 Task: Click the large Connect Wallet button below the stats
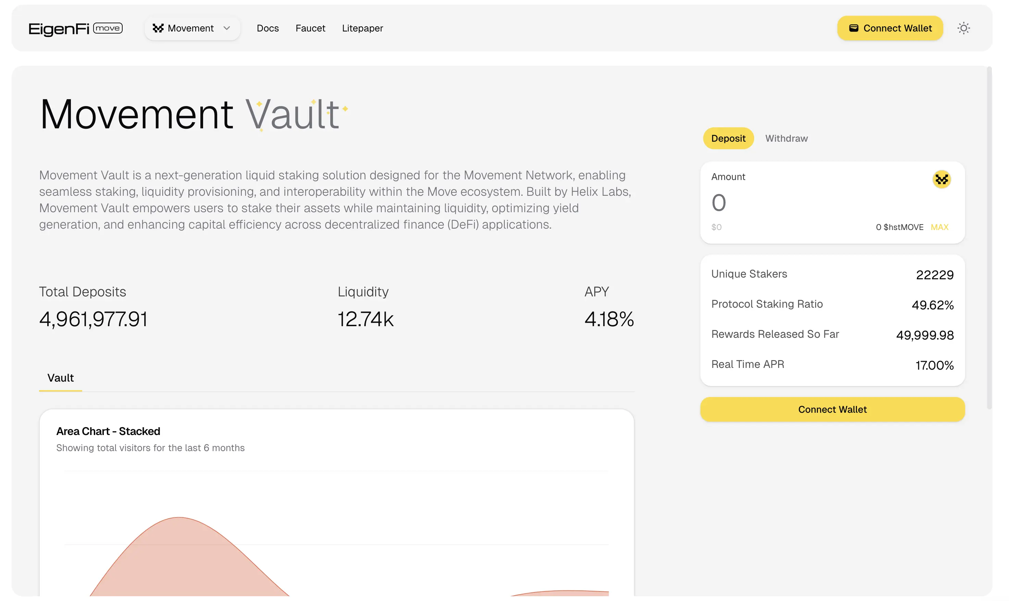[x=832, y=409]
